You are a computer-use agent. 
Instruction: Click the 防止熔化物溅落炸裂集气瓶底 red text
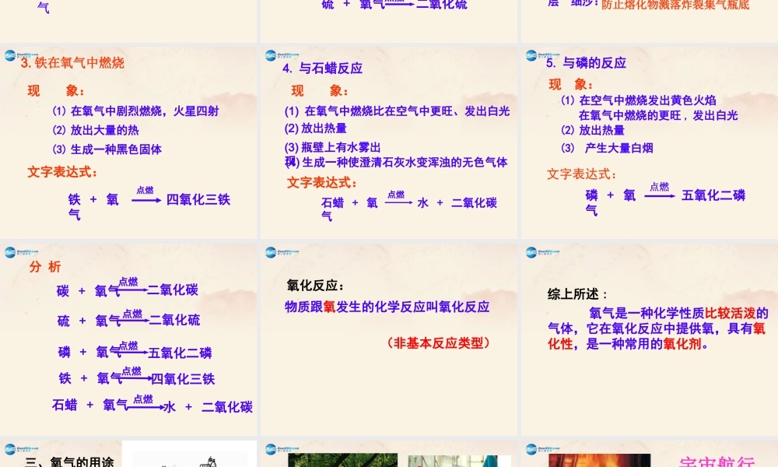[x=675, y=5]
